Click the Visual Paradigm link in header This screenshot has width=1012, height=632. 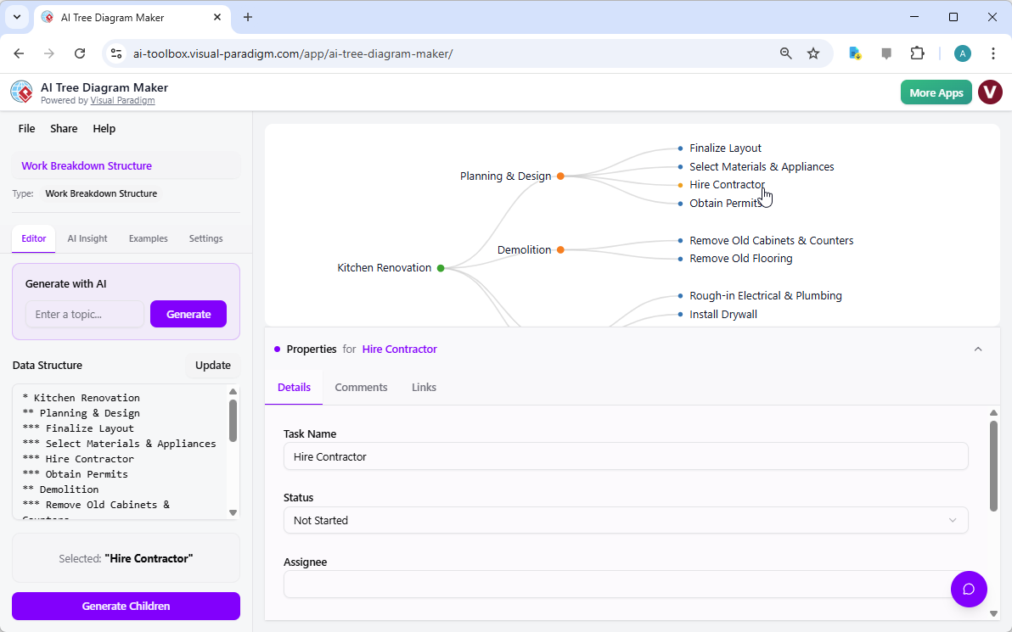122,100
